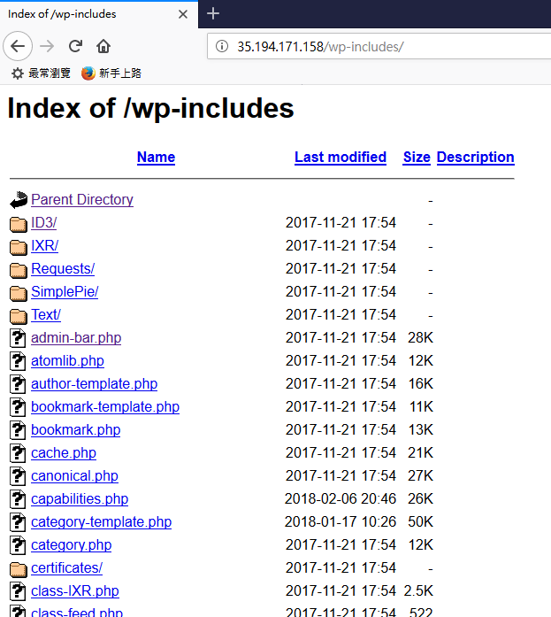Open bookmark.php file link
The height and width of the screenshot is (617, 551).
tap(76, 429)
